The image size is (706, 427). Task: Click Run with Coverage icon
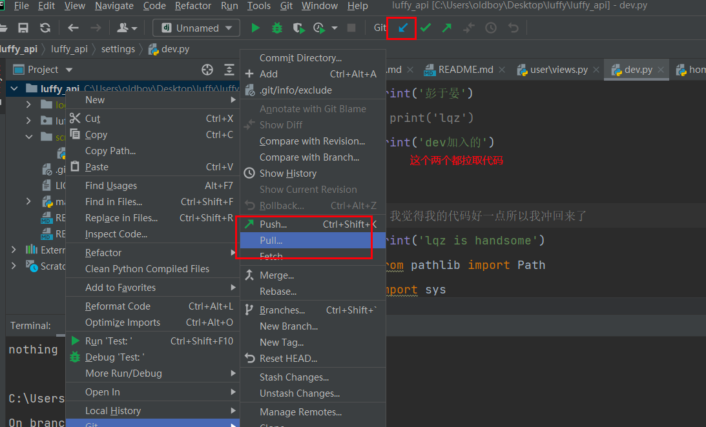[298, 28]
